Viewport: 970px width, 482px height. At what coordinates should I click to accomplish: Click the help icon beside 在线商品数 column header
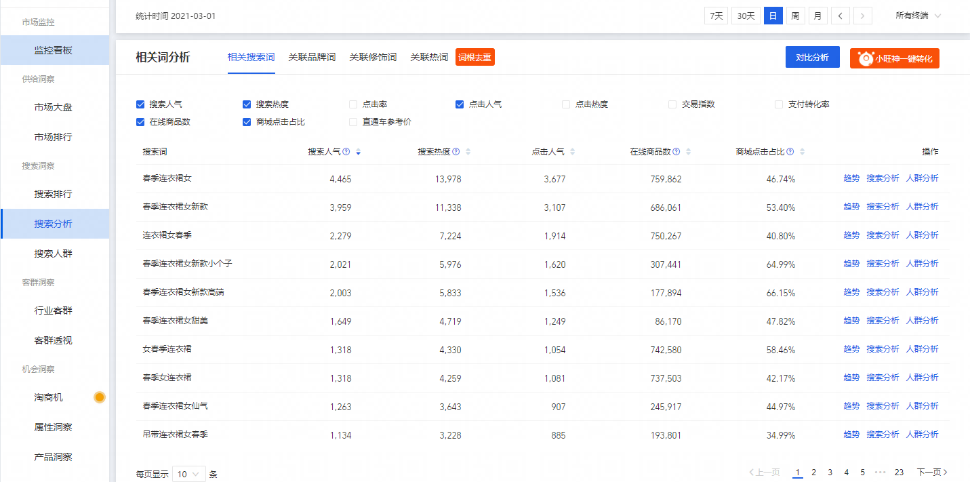676,152
